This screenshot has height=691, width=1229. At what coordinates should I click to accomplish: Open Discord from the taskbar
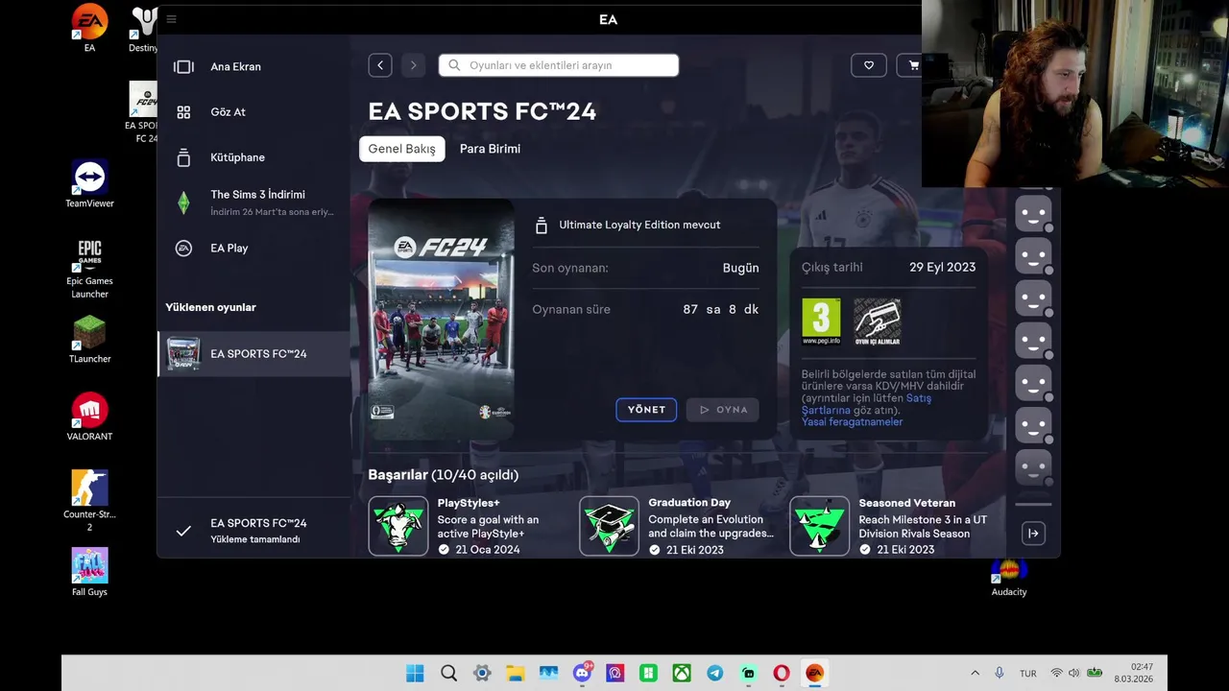pyautogui.click(x=582, y=674)
